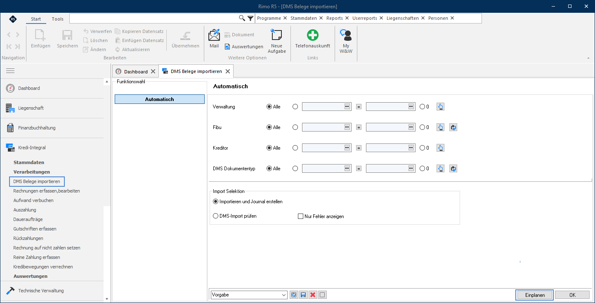Click the Fibu hand selection icon
The image size is (595, 303).
pyautogui.click(x=440, y=127)
